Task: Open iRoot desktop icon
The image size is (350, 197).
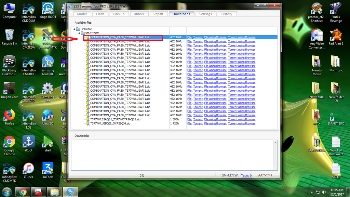Action: [x=29, y=144]
